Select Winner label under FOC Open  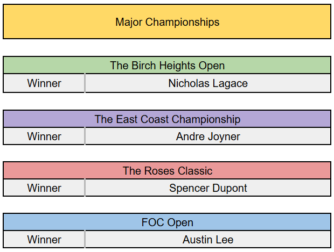point(44,240)
